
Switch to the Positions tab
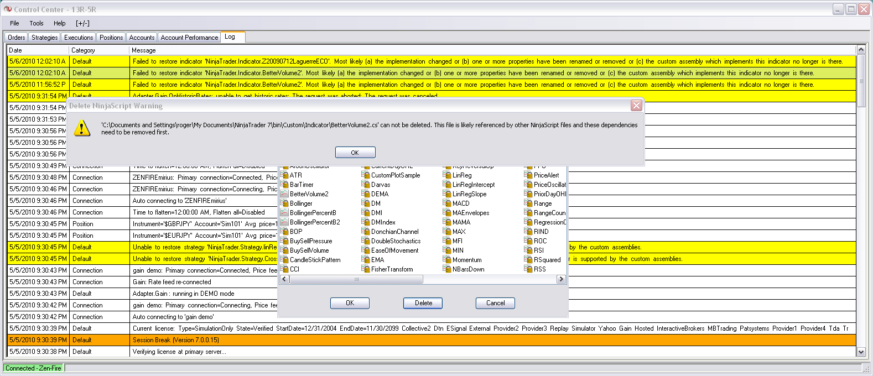tap(111, 38)
